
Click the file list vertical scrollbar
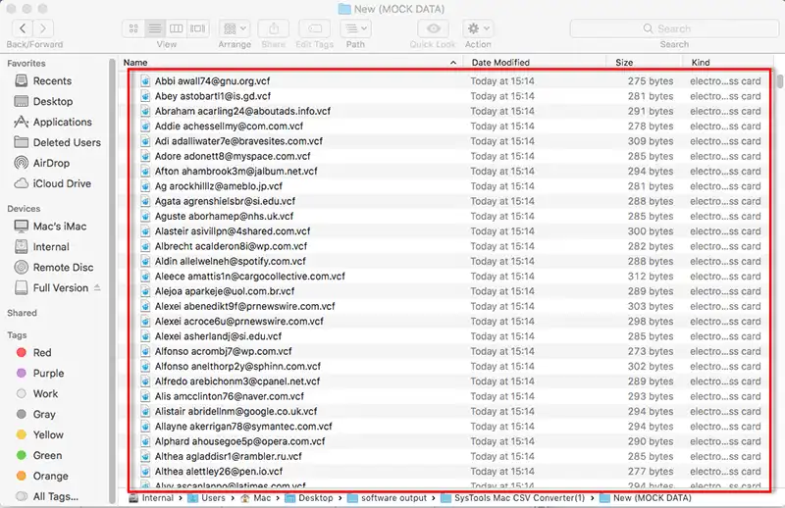pyautogui.click(x=779, y=80)
